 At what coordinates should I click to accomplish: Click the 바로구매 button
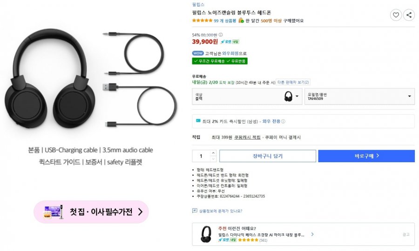coord(366,156)
